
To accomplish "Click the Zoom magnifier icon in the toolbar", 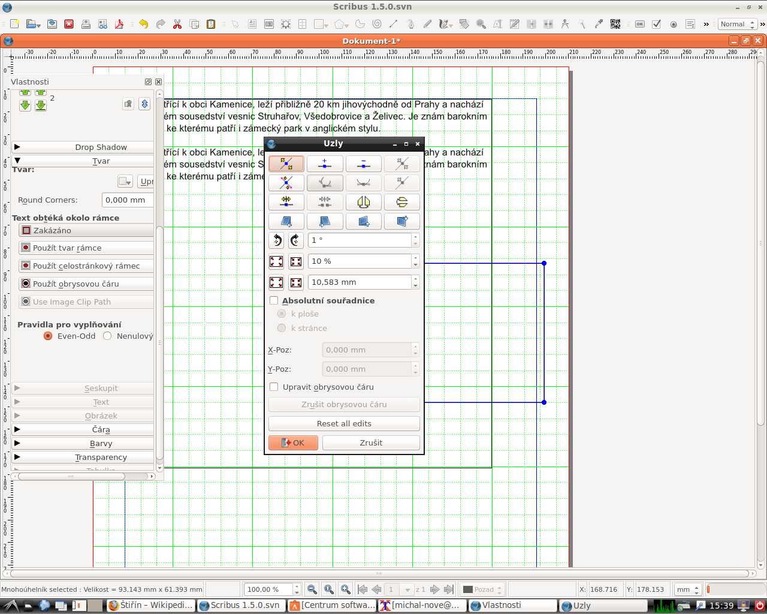I will pyautogui.click(x=481, y=25).
